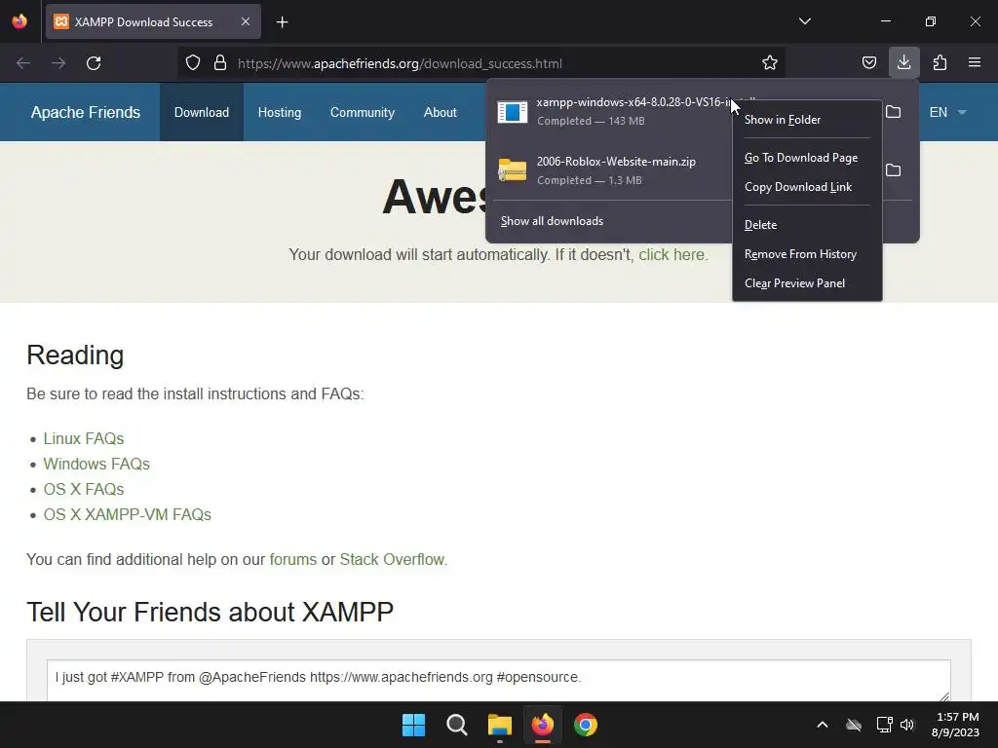Open the Windows FAQs link
The height and width of the screenshot is (748, 998).
tap(96, 465)
